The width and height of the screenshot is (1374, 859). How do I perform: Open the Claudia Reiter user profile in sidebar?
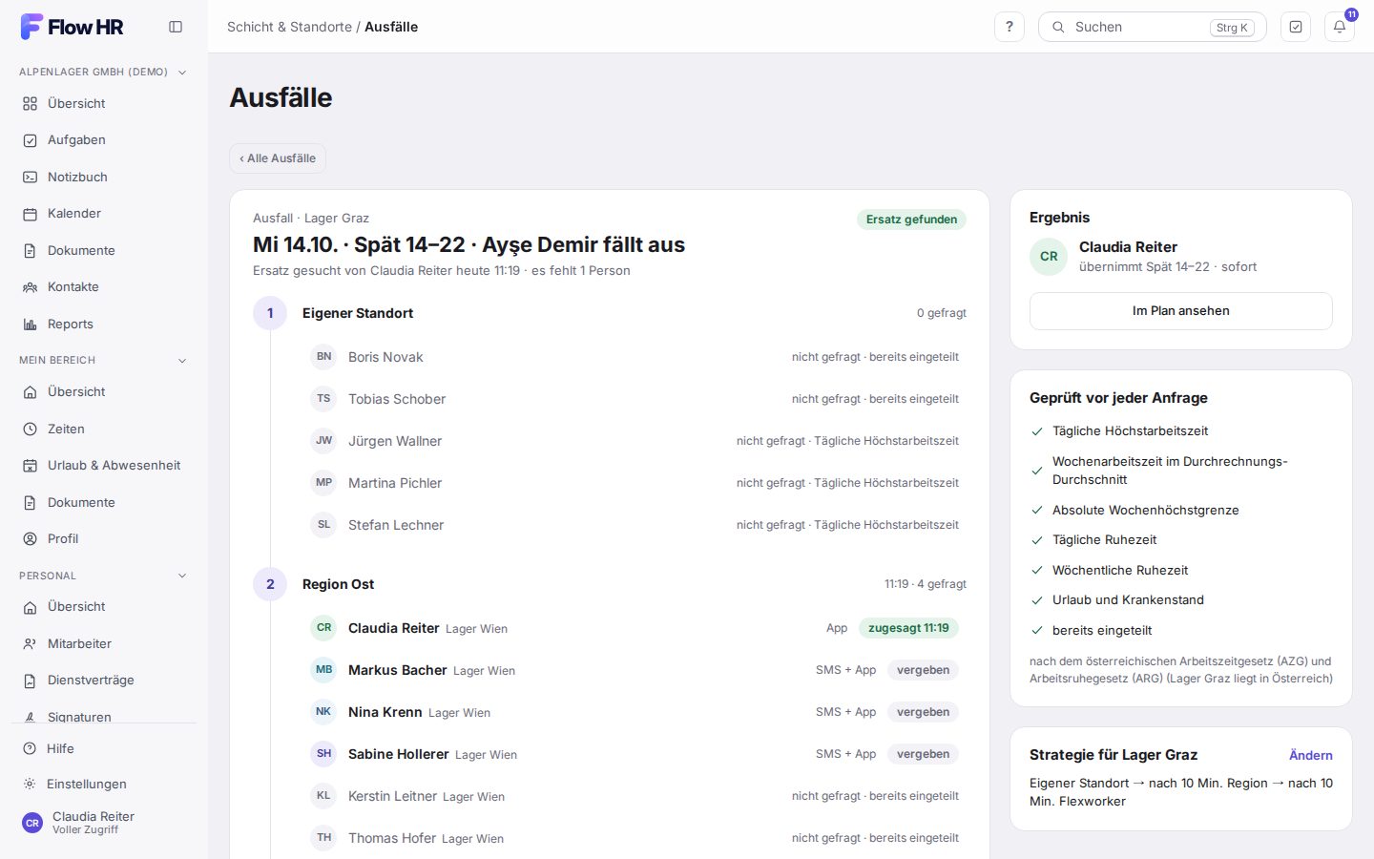(103, 823)
